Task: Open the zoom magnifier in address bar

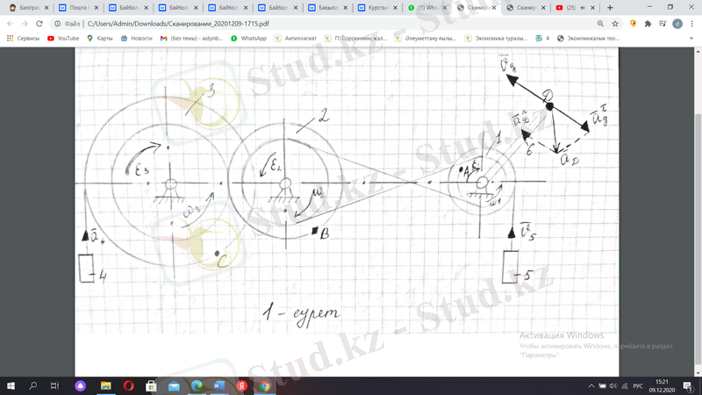Action: tap(600, 24)
